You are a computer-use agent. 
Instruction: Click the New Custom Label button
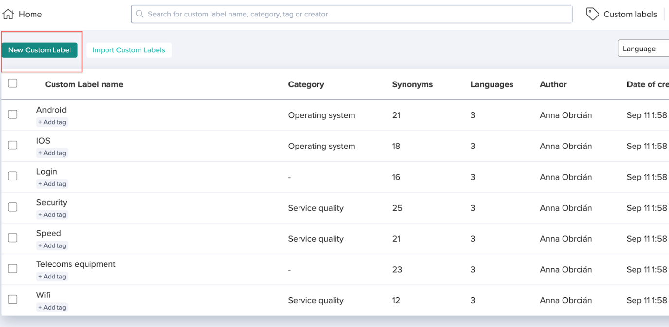pyautogui.click(x=39, y=50)
